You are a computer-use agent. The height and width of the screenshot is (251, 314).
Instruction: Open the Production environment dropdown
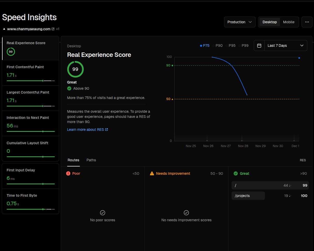(240, 22)
